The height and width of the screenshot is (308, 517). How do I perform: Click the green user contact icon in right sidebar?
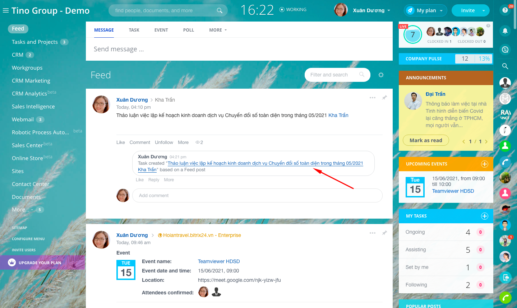[505, 146]
